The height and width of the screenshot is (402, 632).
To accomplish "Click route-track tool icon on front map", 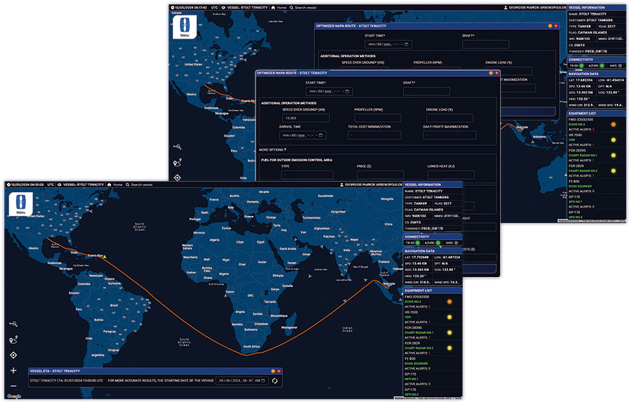I will click(x=13, y=324).
